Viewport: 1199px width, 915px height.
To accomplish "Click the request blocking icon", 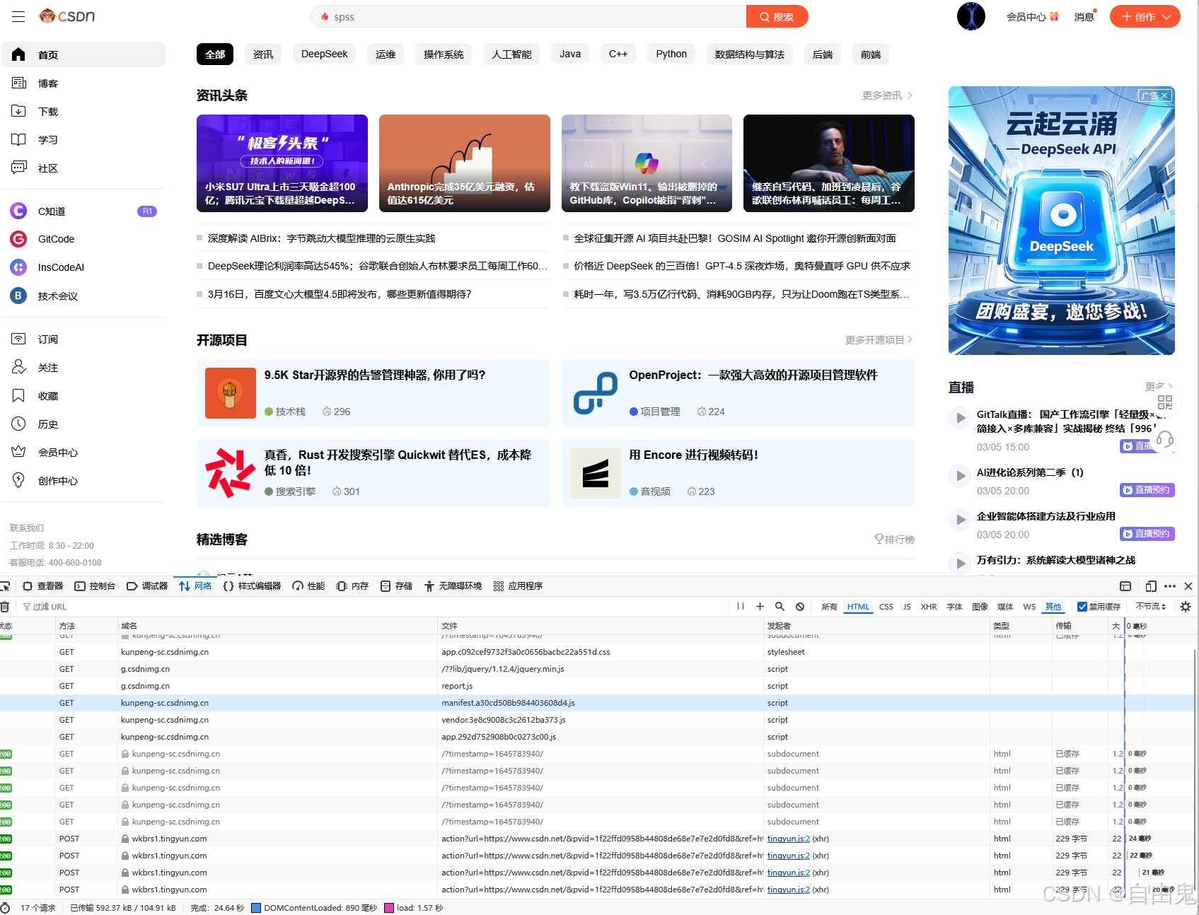I will (x=799, y=606).
